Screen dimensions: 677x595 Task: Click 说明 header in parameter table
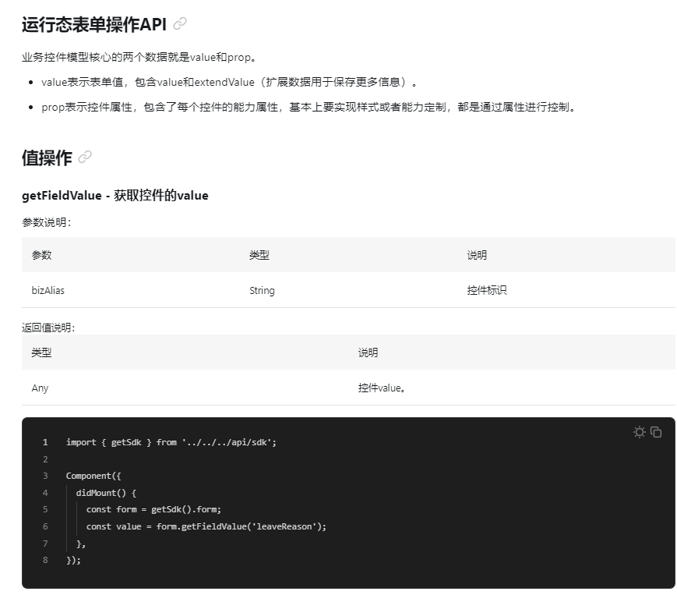pos(477,255)
